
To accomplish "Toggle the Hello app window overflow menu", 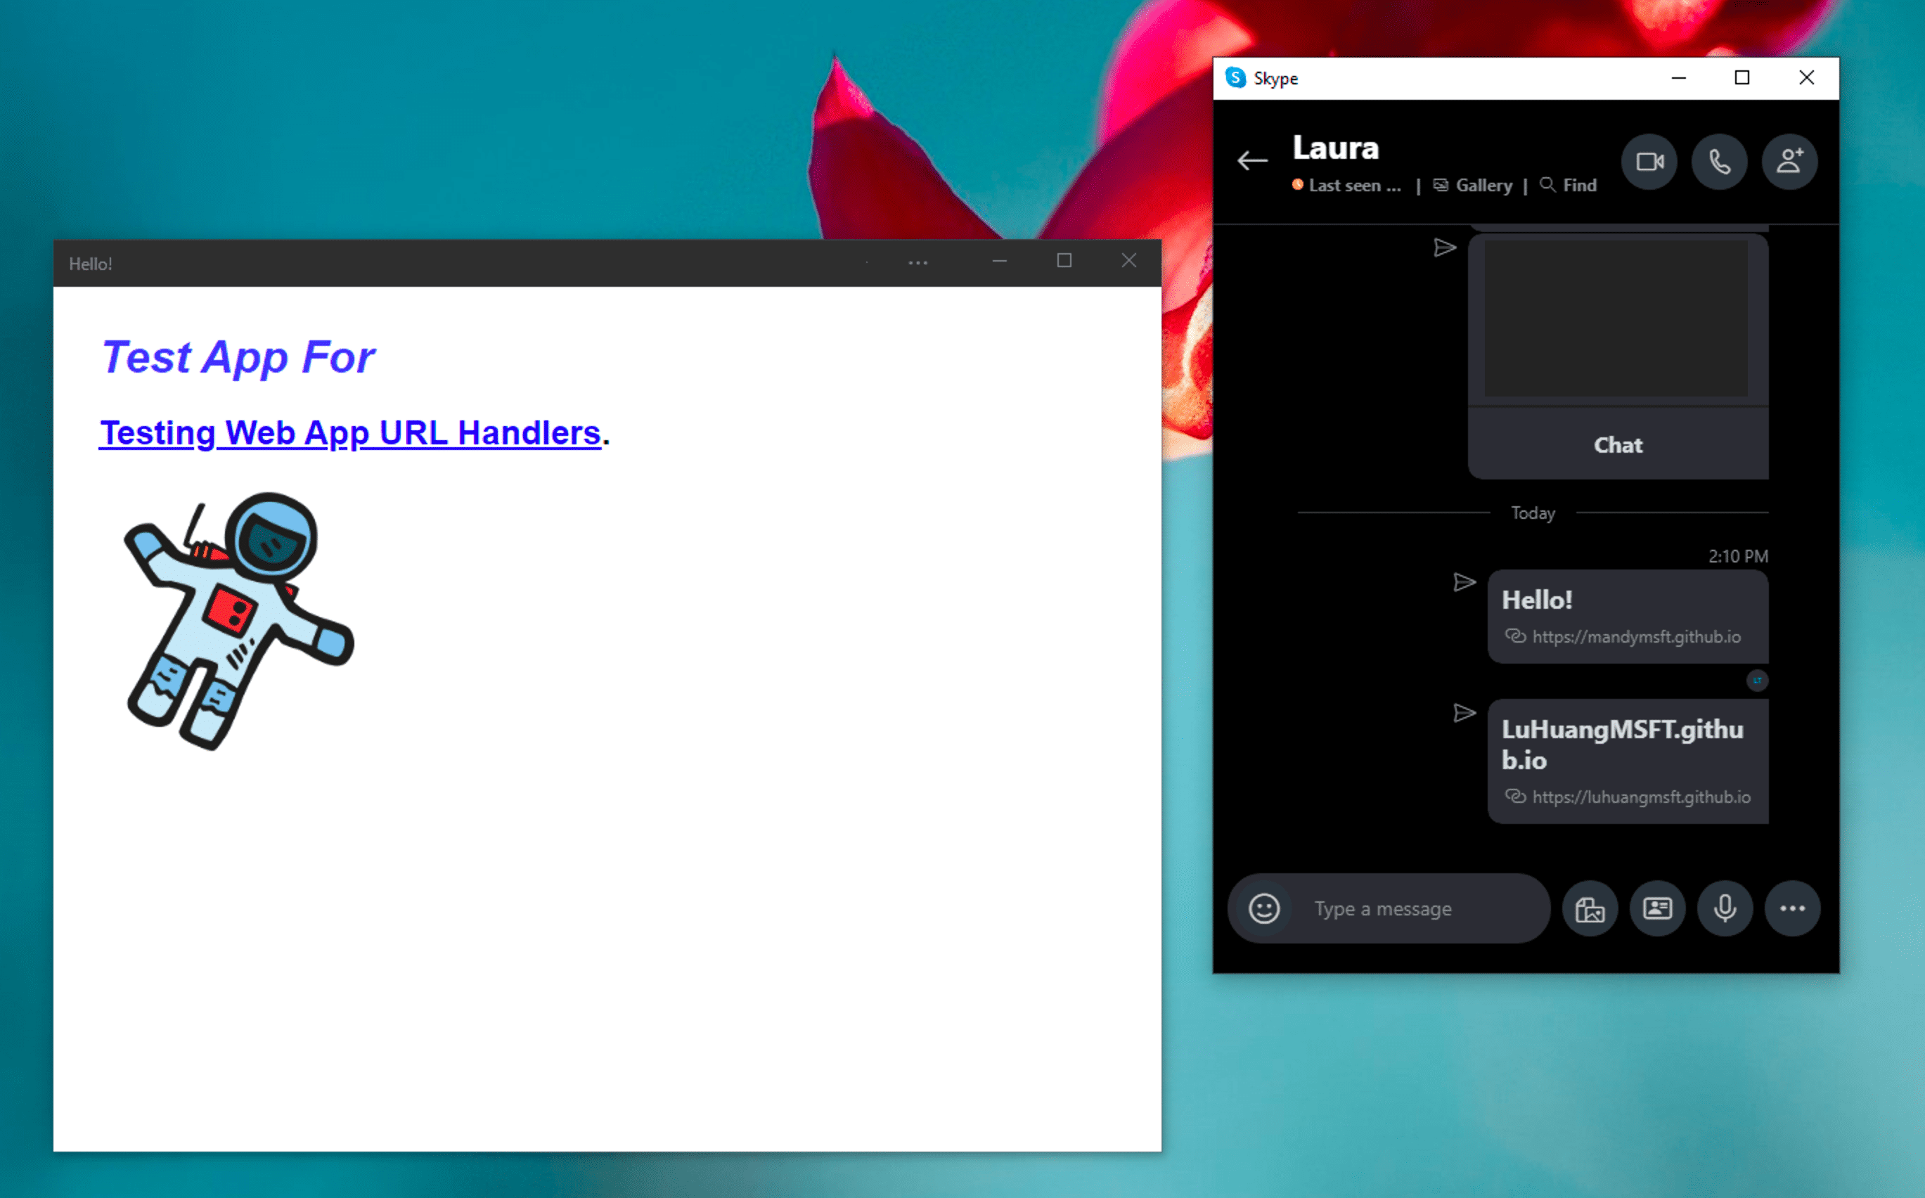I will coord(918,262).
